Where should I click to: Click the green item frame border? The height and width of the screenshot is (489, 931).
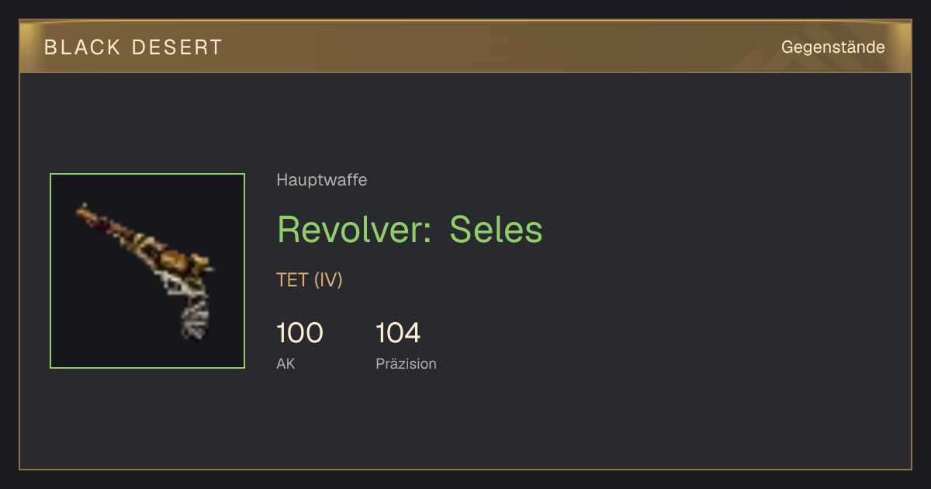point(147,174)
